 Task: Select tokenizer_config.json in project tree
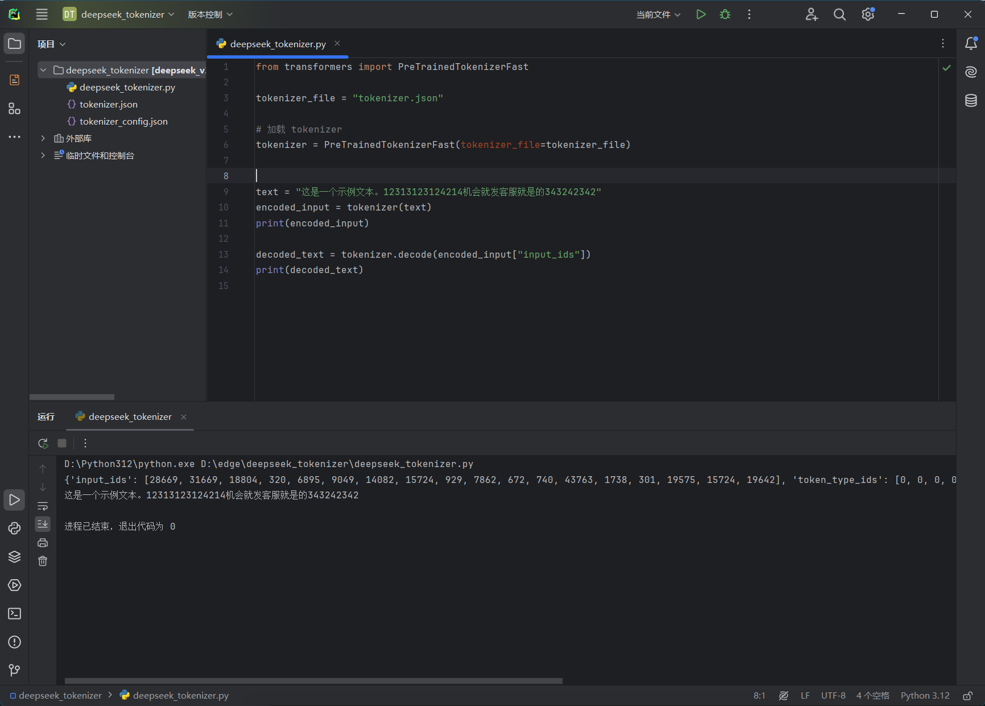coord(123,121)
